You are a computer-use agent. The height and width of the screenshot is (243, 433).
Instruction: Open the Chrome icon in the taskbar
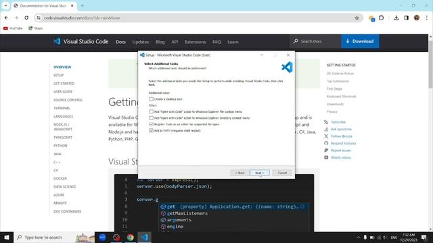tap(131, 237)
